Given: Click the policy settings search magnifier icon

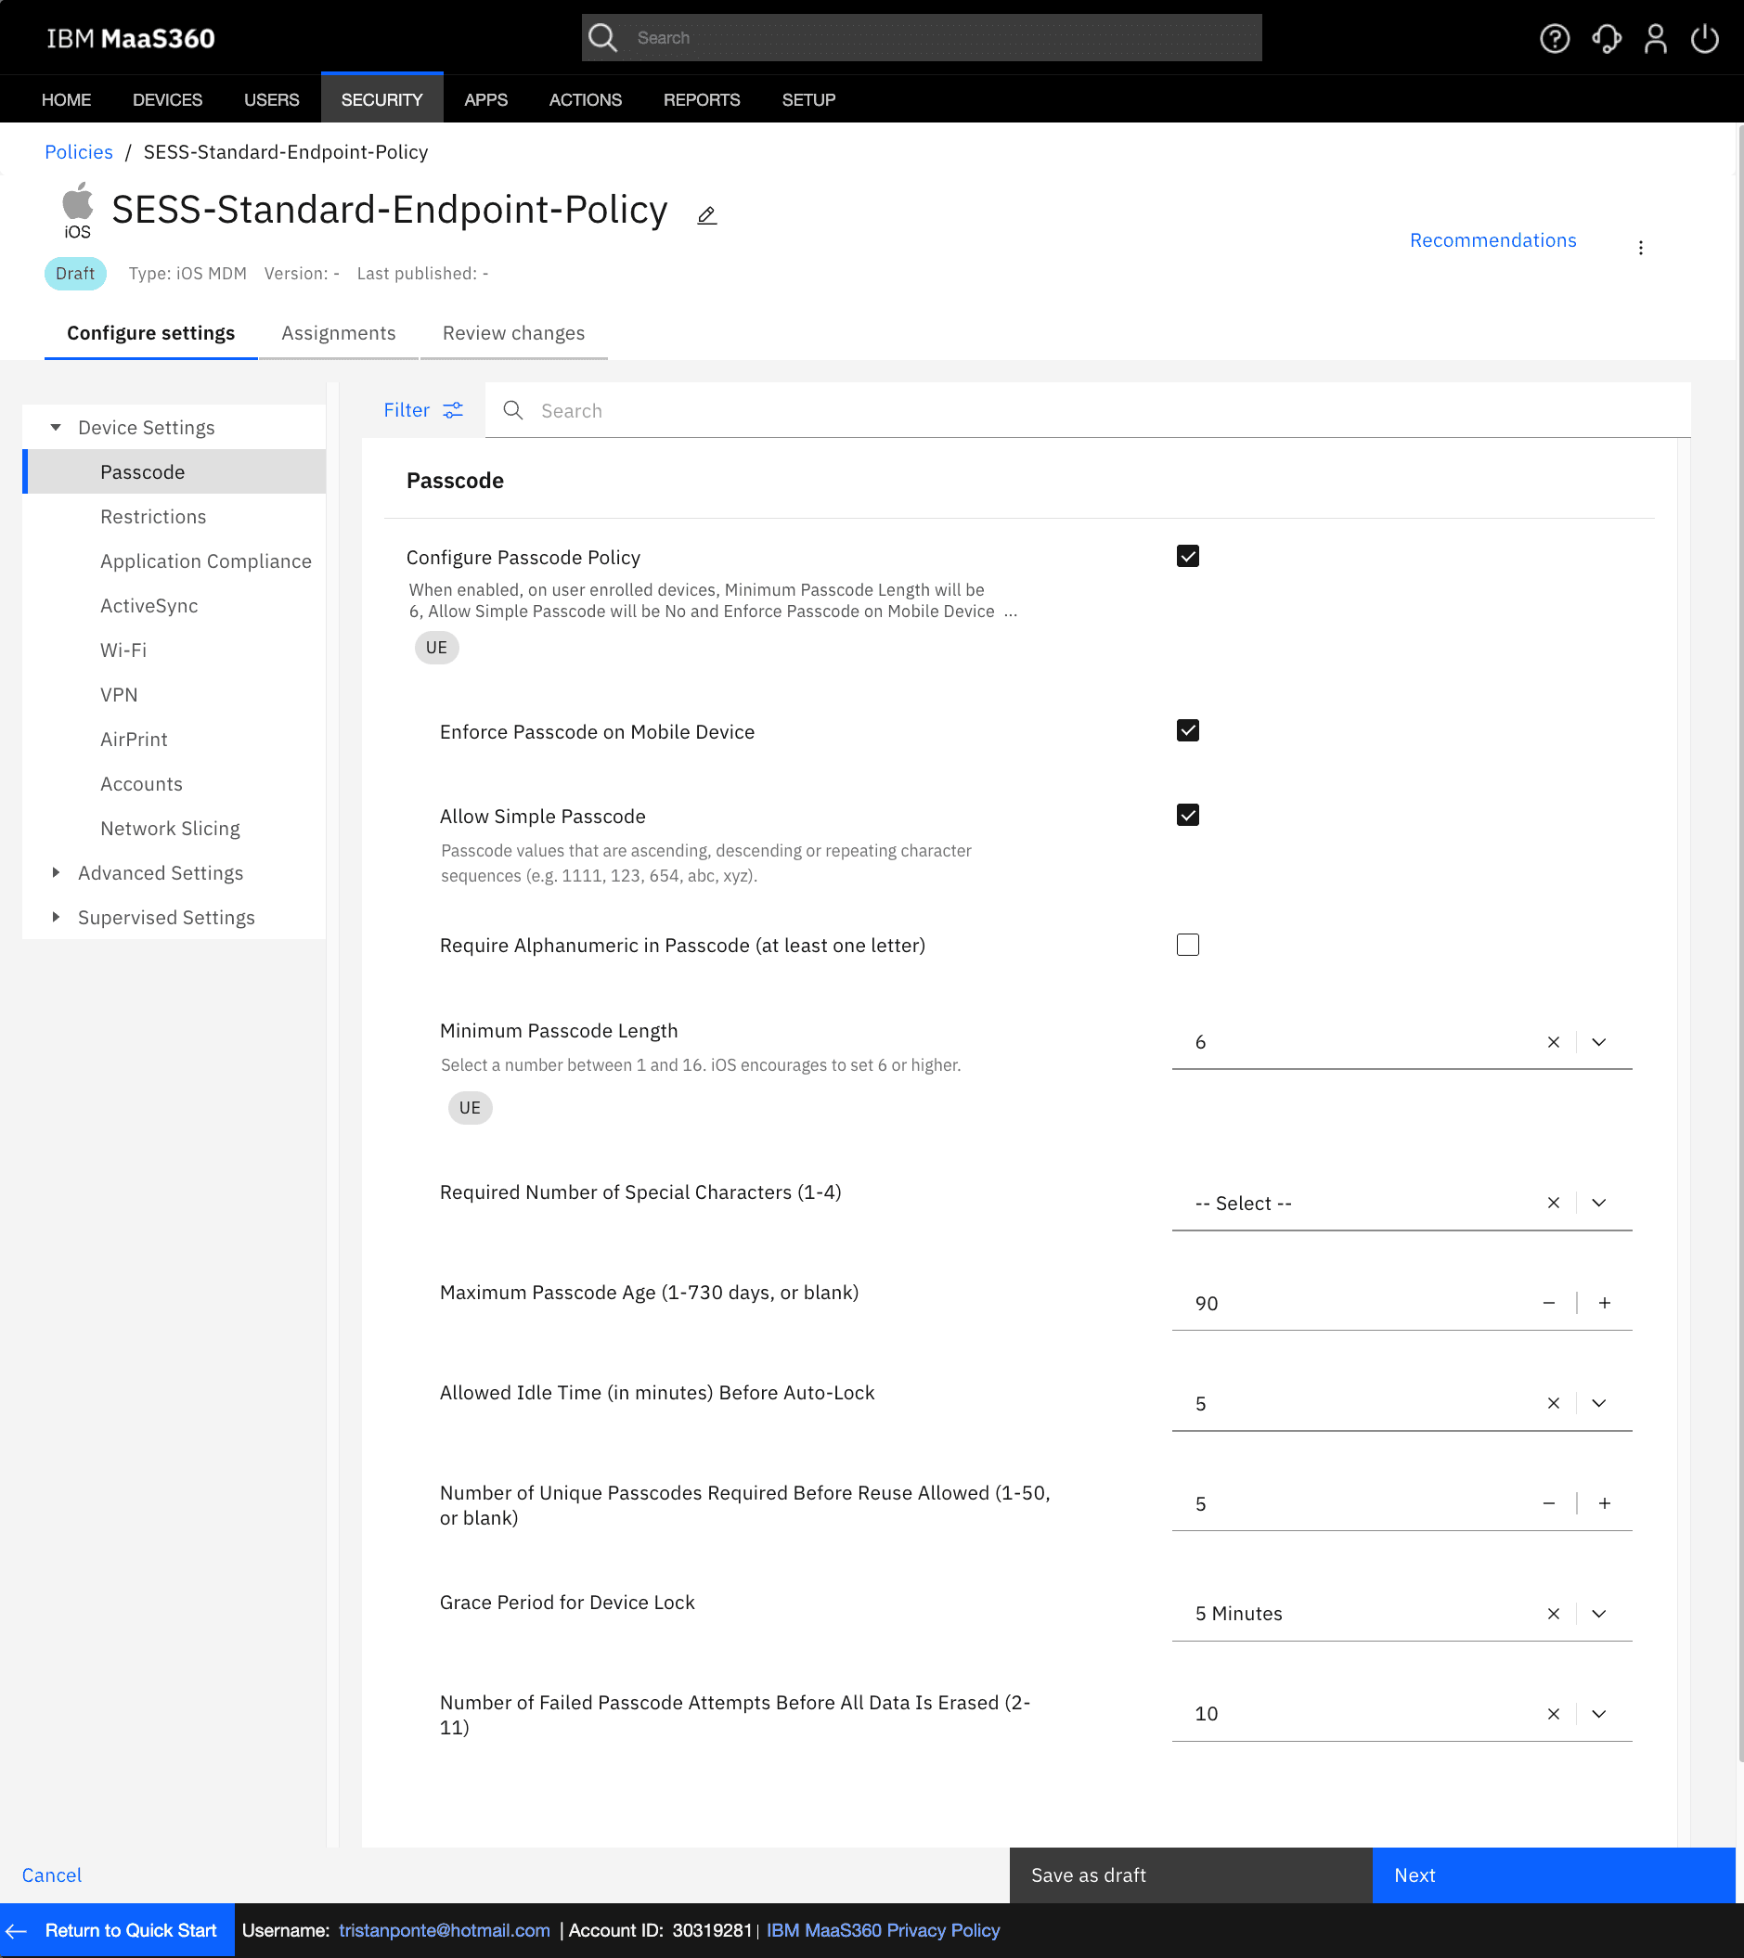Looking at the screenshot, I should click(512, 410).
